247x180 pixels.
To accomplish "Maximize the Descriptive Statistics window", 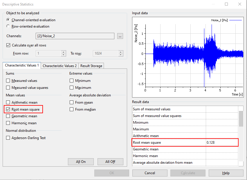I will tap(226, 4).
